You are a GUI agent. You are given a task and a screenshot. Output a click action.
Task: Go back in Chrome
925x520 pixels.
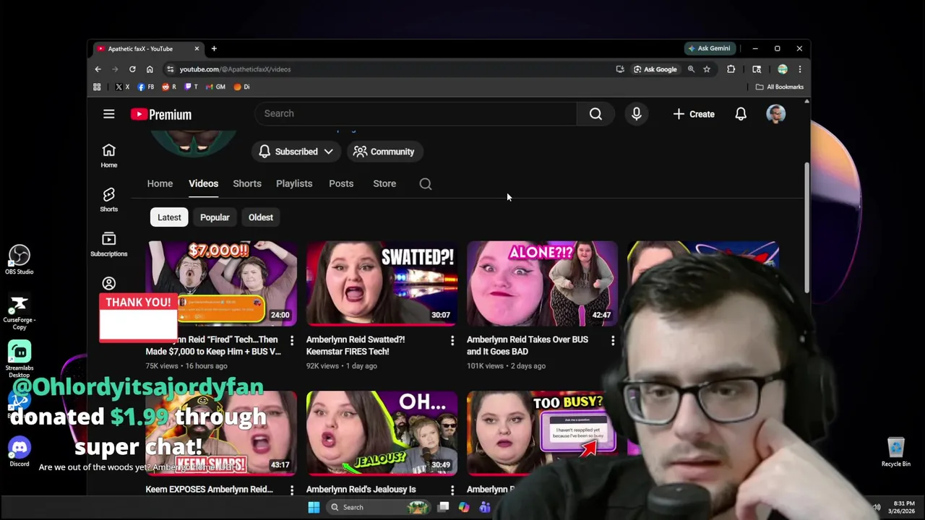(98, 69)
